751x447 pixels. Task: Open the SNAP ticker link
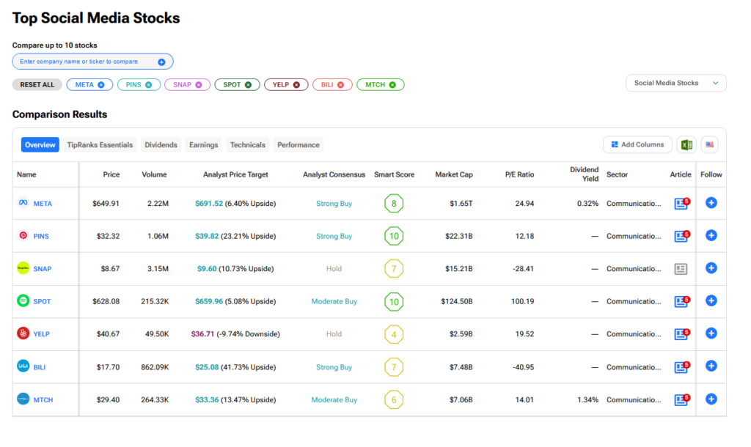tap(42, 269)
